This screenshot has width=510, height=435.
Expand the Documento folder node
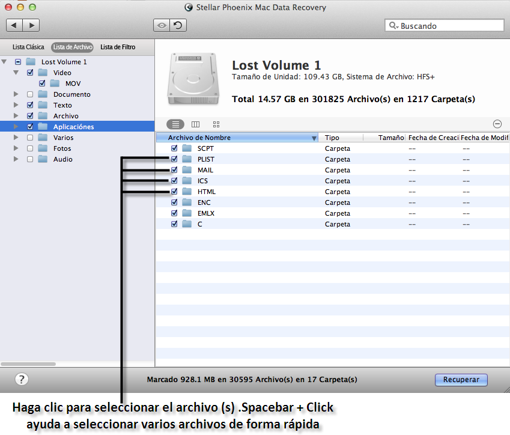pos(16,94)
